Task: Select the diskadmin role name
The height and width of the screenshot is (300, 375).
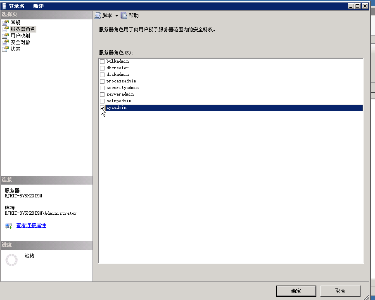Action: click(x=118, y=75)
